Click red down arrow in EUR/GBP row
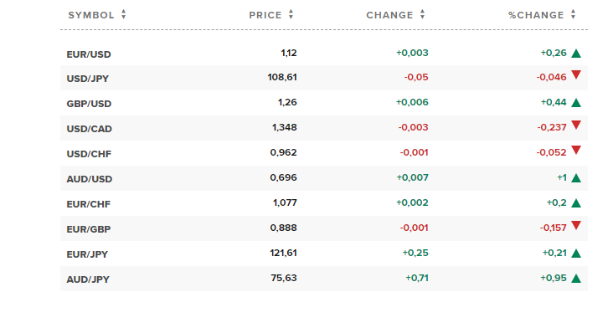The height and width of the screenshot is (333, 608). pyautogui.click(x=576, y=225)
